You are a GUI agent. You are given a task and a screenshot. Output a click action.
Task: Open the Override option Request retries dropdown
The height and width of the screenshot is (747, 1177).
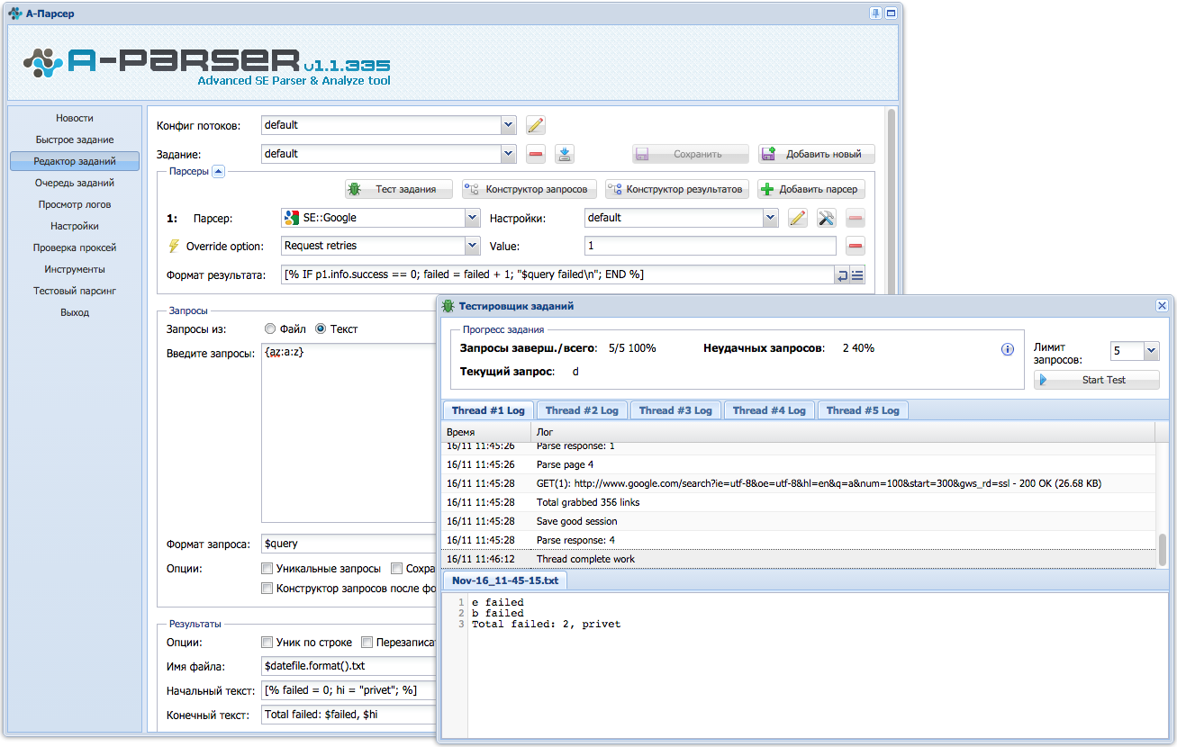[473, 246]
